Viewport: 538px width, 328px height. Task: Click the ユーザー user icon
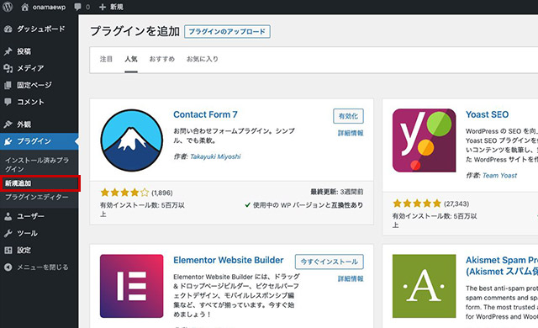pyautogui.click(x=8, y=216)
